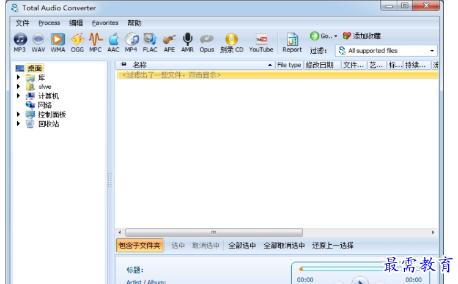
Task: Click 还原上一选择 button
Action: (333, 245)
